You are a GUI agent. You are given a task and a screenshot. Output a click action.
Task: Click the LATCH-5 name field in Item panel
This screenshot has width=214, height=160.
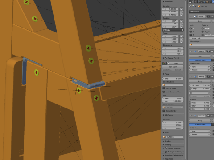(174, 137)
